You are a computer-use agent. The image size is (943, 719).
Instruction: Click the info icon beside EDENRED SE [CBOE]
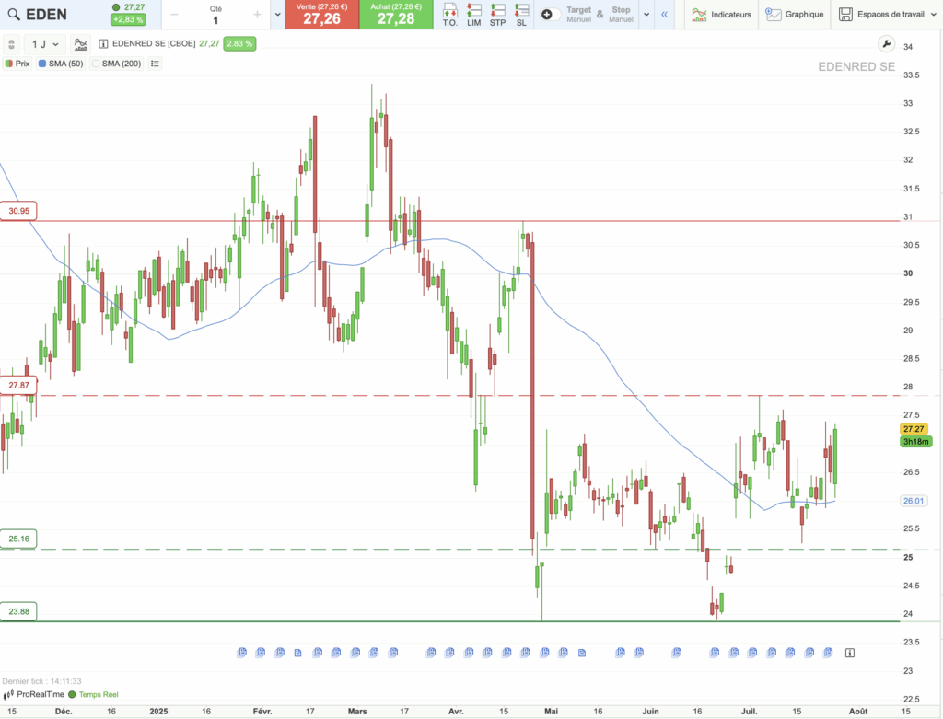click(x=103, y=44)
